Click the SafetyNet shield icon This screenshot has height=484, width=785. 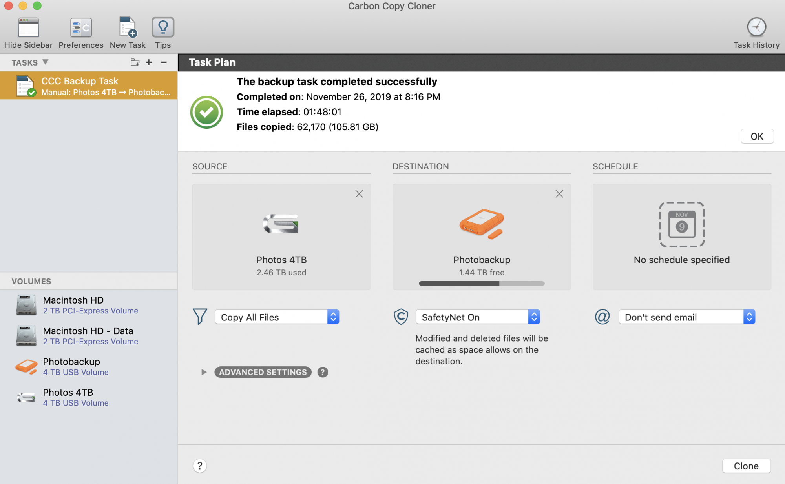click(x=401, y=317)
